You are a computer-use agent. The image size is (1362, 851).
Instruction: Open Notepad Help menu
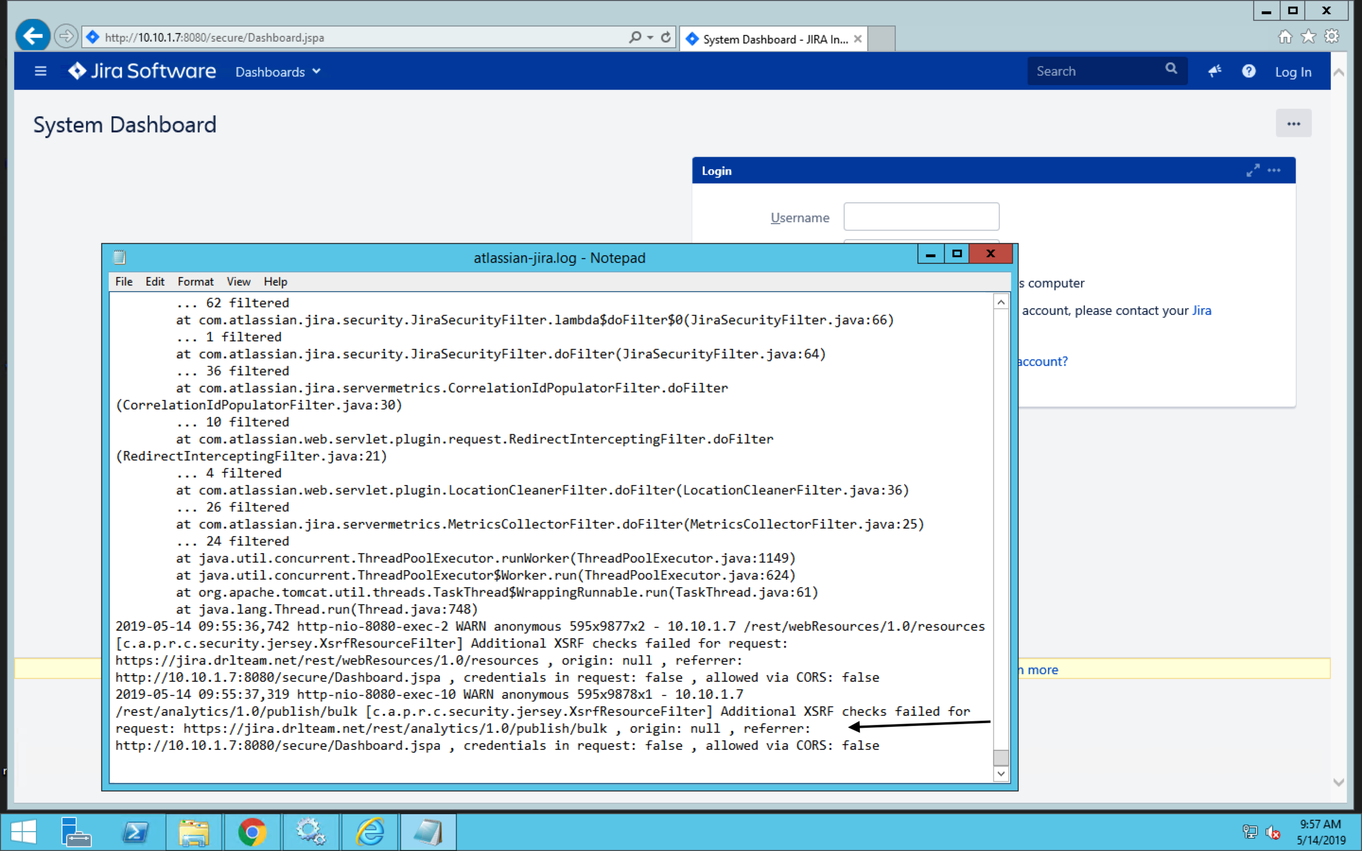[x=275, y=281]
